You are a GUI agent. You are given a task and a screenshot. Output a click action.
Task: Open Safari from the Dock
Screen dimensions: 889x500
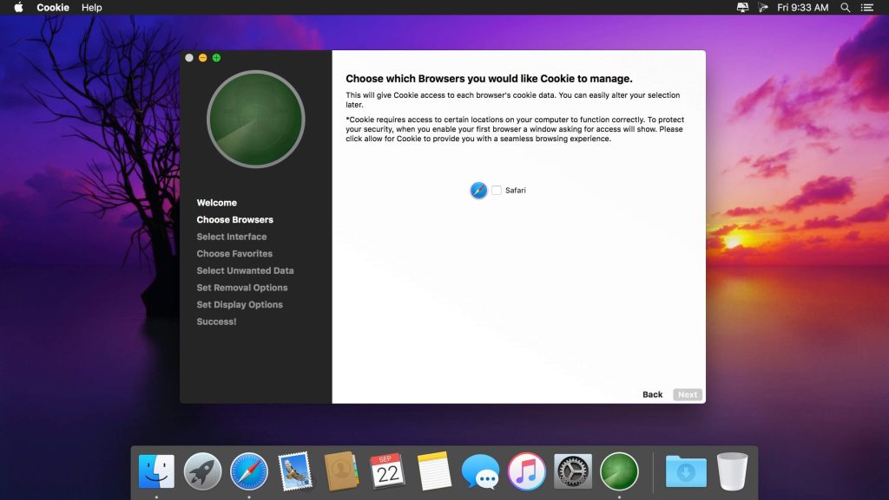point(249,471)
